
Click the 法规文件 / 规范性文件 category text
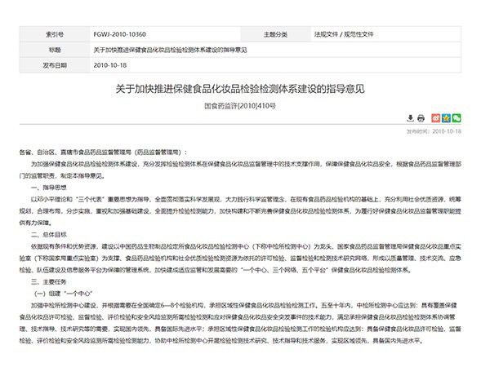click(x=344, y=35)
